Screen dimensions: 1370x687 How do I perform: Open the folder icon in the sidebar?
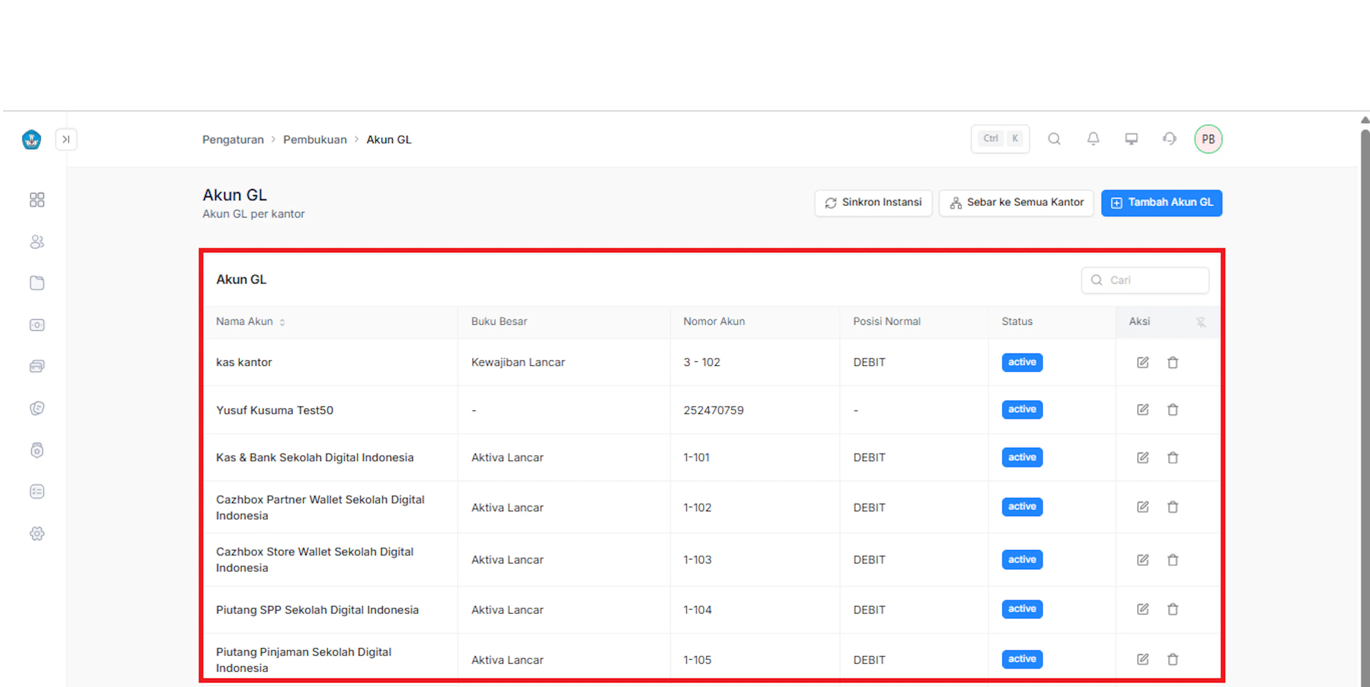tap(37, 283)
